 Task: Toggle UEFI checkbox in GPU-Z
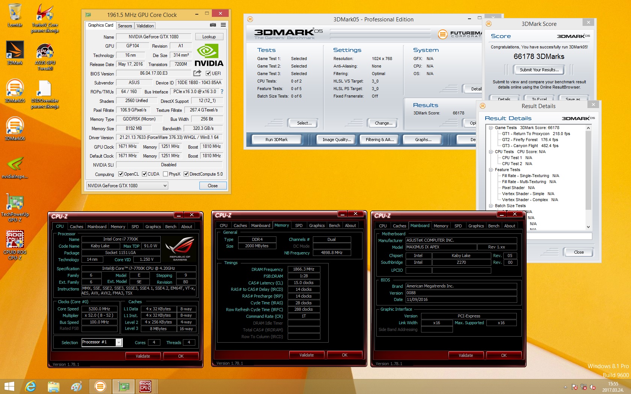[x=208, y=74]
